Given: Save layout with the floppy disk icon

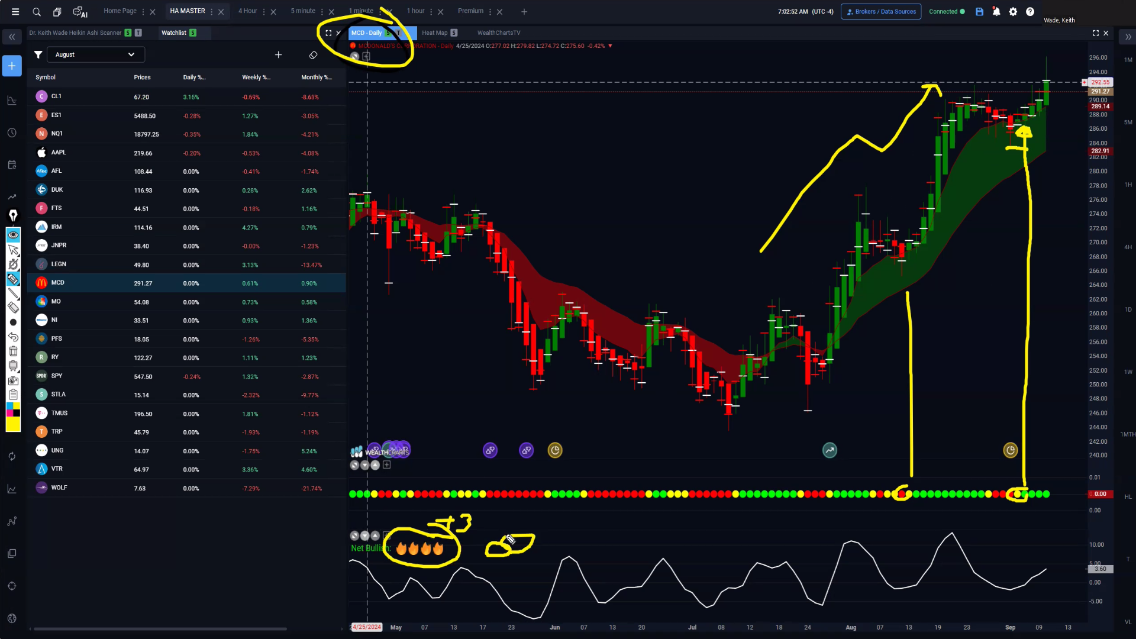Looking at the screenshot, I should point(979,11).
